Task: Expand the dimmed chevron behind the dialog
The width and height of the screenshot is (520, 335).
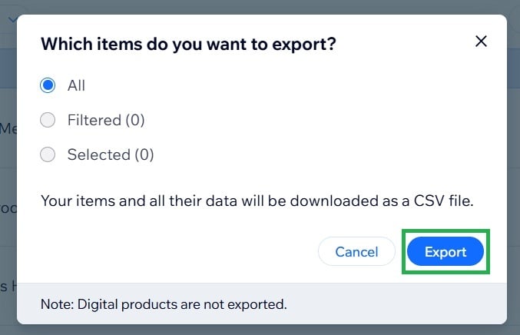Action: click(x=12, y=21)
